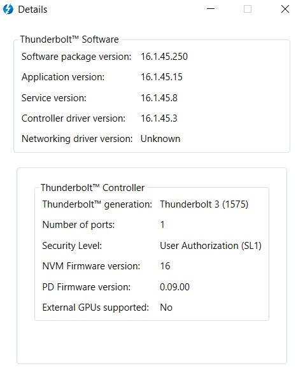Click the Details window title text

(x=32, y=10)
